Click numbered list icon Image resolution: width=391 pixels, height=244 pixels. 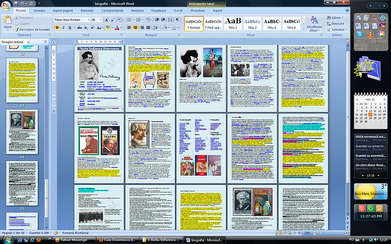(138, 20)
